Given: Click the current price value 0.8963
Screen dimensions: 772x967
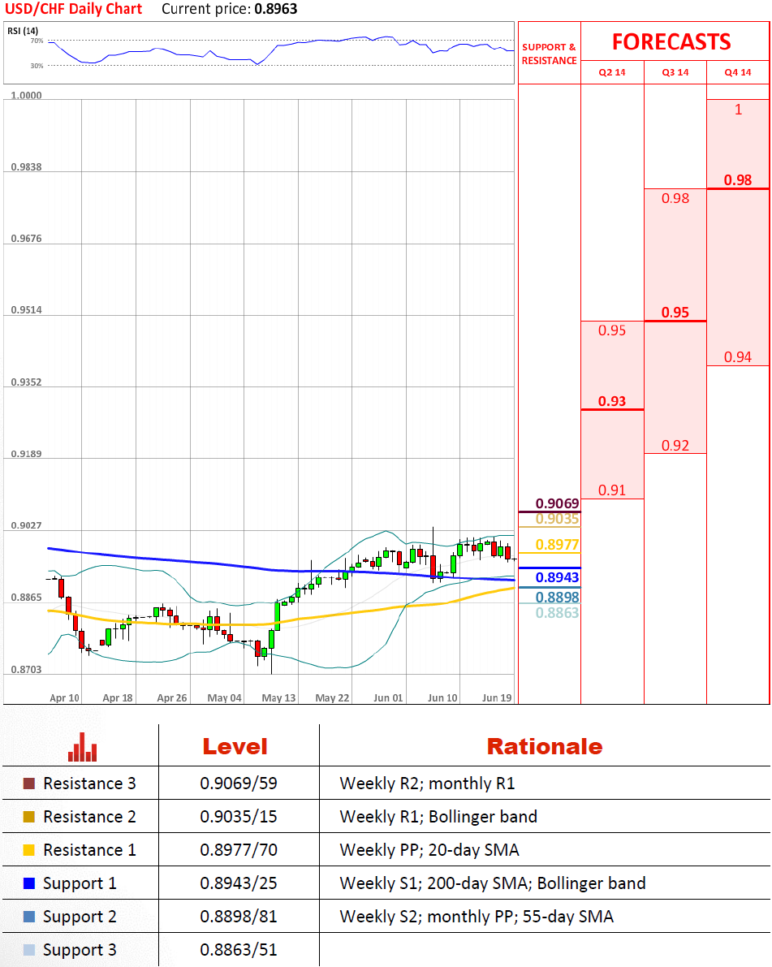Looking at the screenshot, I should tap(276, 9).
